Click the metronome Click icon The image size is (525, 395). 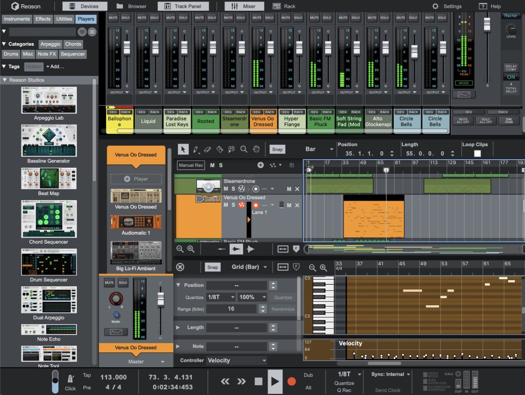point(70,379)
